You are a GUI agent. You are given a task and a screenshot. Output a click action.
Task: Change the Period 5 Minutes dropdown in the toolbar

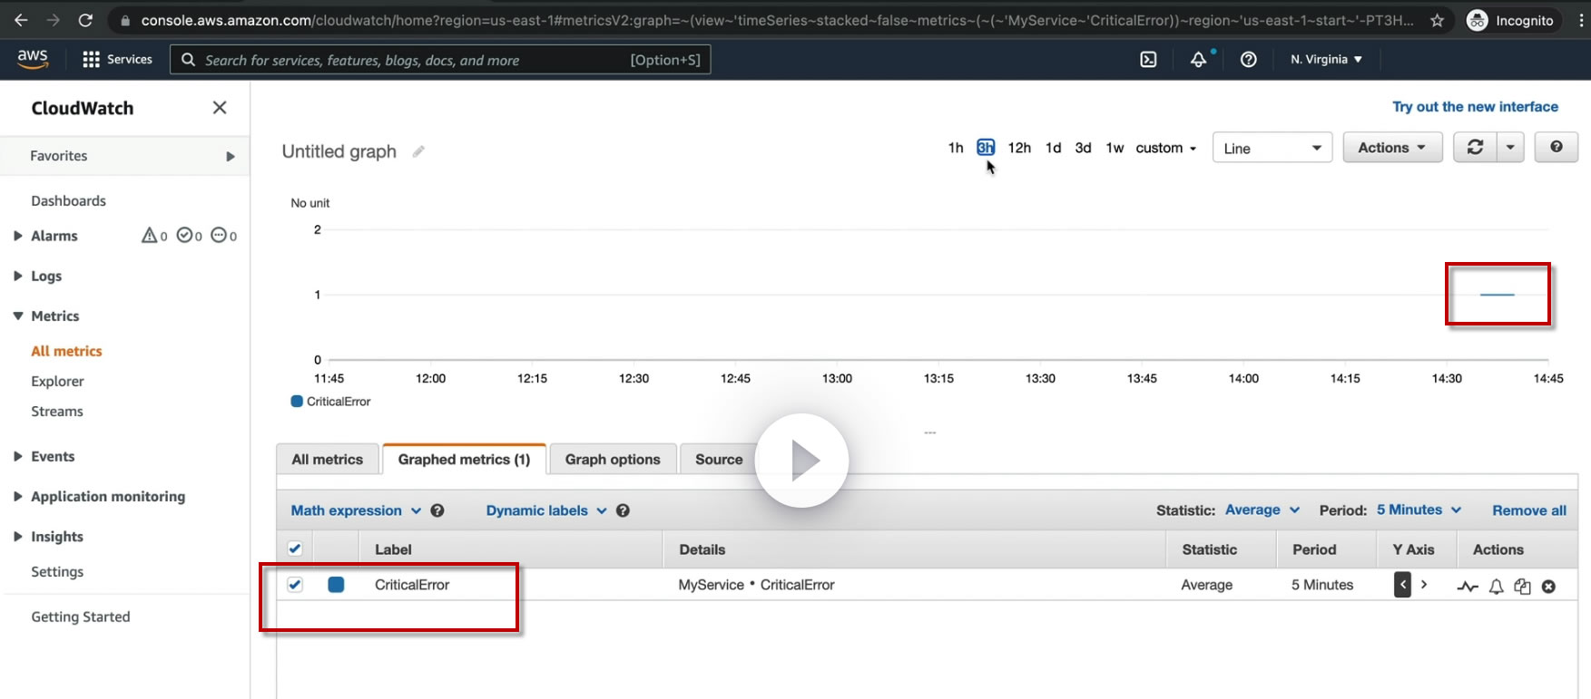coord(1419,510)
